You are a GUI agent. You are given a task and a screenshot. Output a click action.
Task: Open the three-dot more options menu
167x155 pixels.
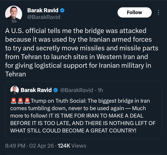coord(158,13)
